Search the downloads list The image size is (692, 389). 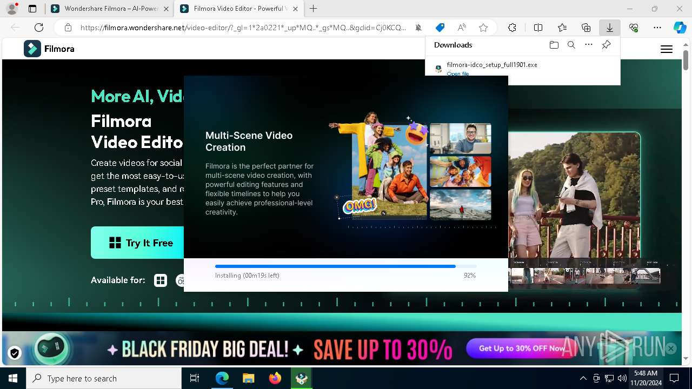point(571,45)
